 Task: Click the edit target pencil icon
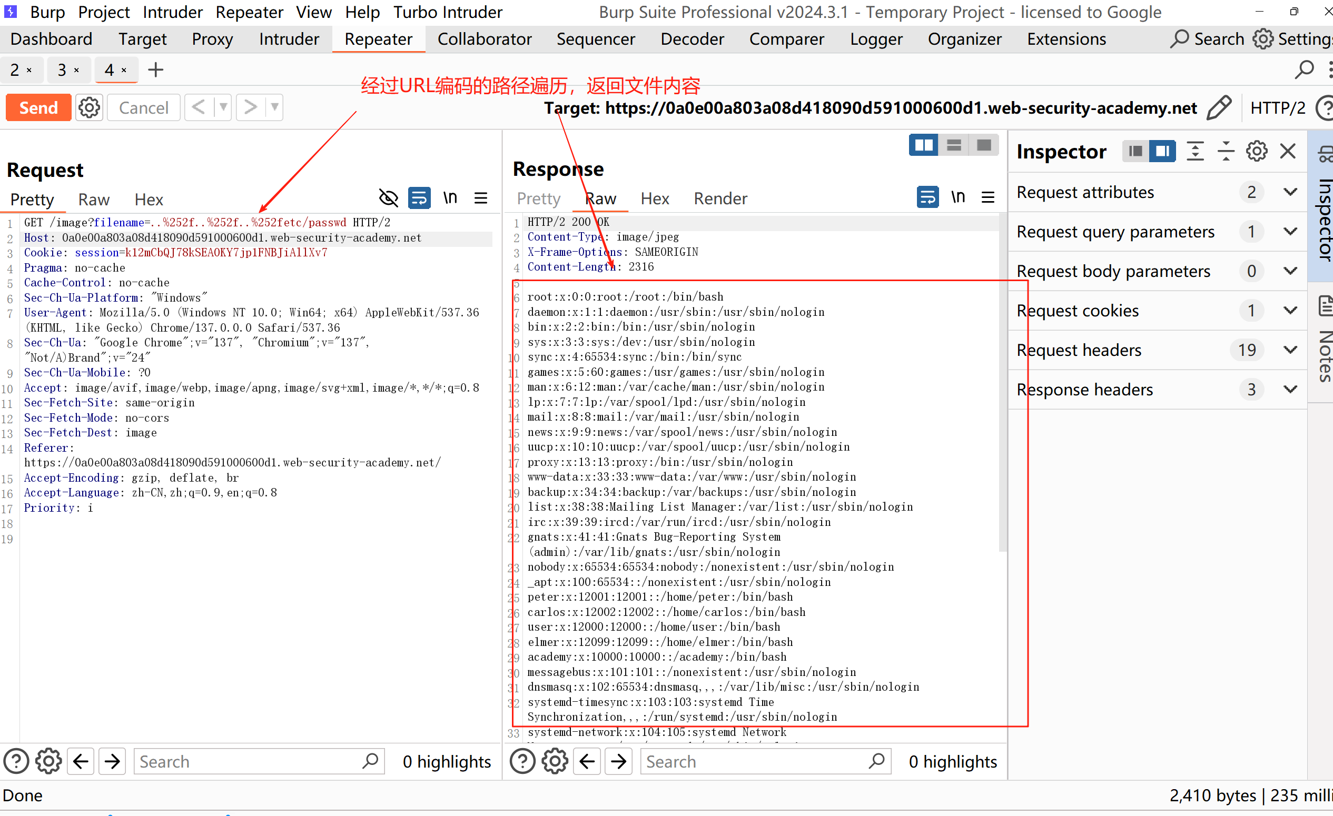coord(1219,107)
